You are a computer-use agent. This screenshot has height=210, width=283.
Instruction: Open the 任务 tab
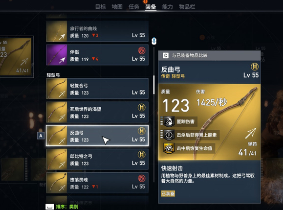pyautogui.click(x=134, y=7)
